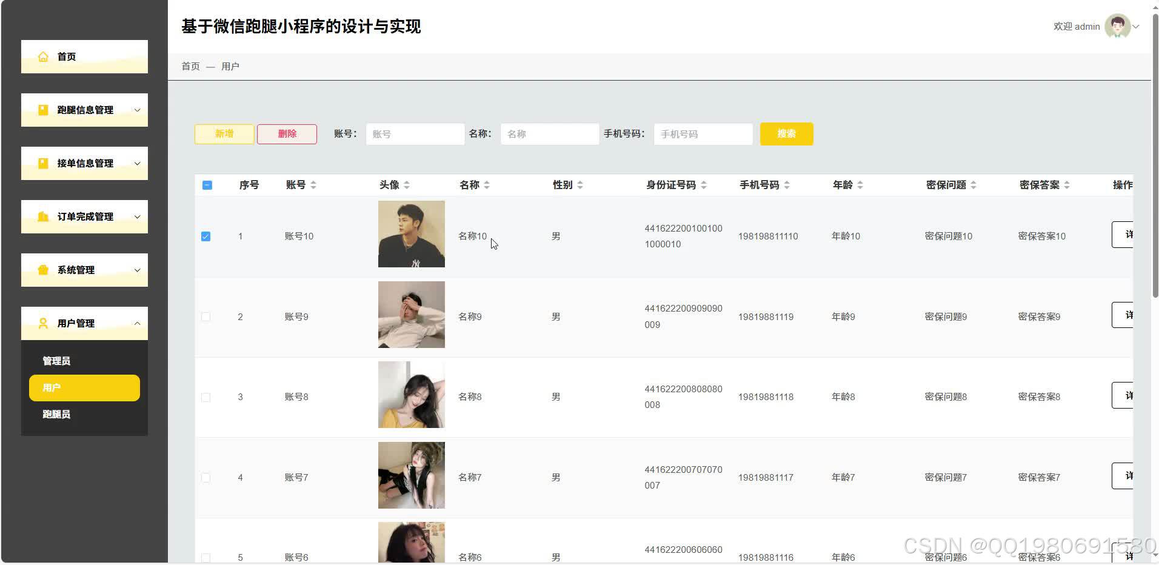Open details button for 账号9 row
Screen dimensions: 1159x565
point(1123,315)
